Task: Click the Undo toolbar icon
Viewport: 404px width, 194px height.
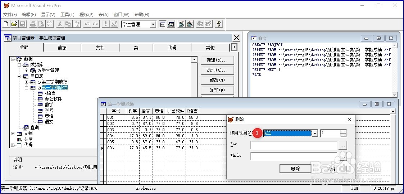Action: (x=87, y=24)
